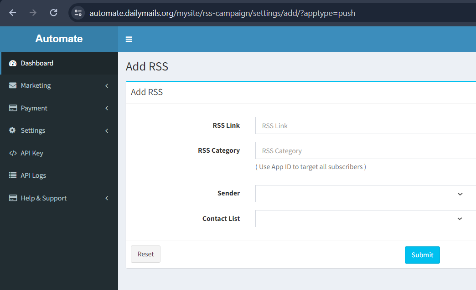Submit the Add RSS form

[422, 255]
